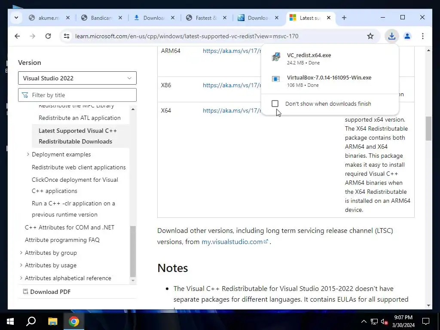Viewport: 440px width, 330px height.
Task: Switch to the Download tab with blue arrow icon
Action: point(154,18)
